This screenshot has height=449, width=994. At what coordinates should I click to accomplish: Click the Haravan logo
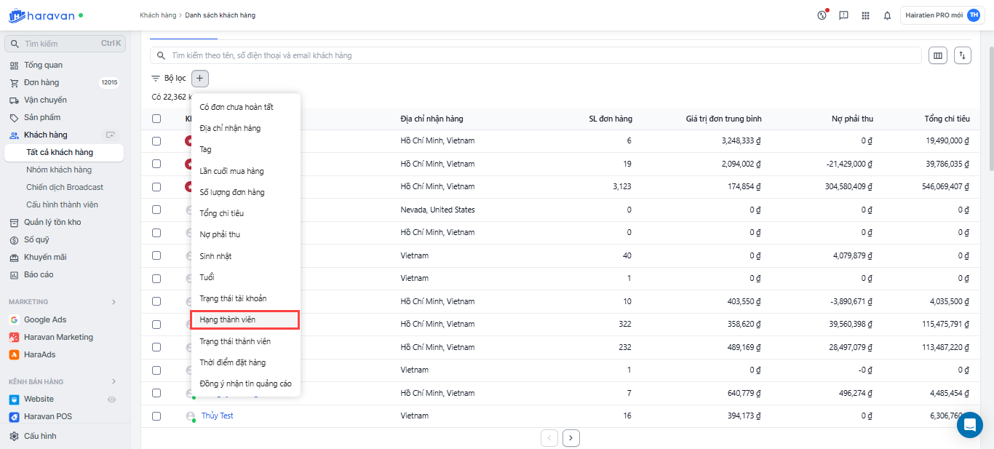(41, 15)
